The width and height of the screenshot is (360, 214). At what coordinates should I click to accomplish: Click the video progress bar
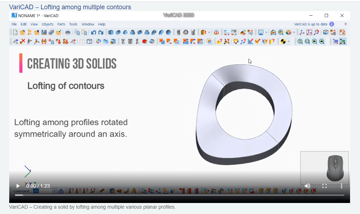click(180, 195)
